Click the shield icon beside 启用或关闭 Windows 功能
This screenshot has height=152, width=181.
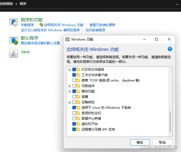point(41,25)
